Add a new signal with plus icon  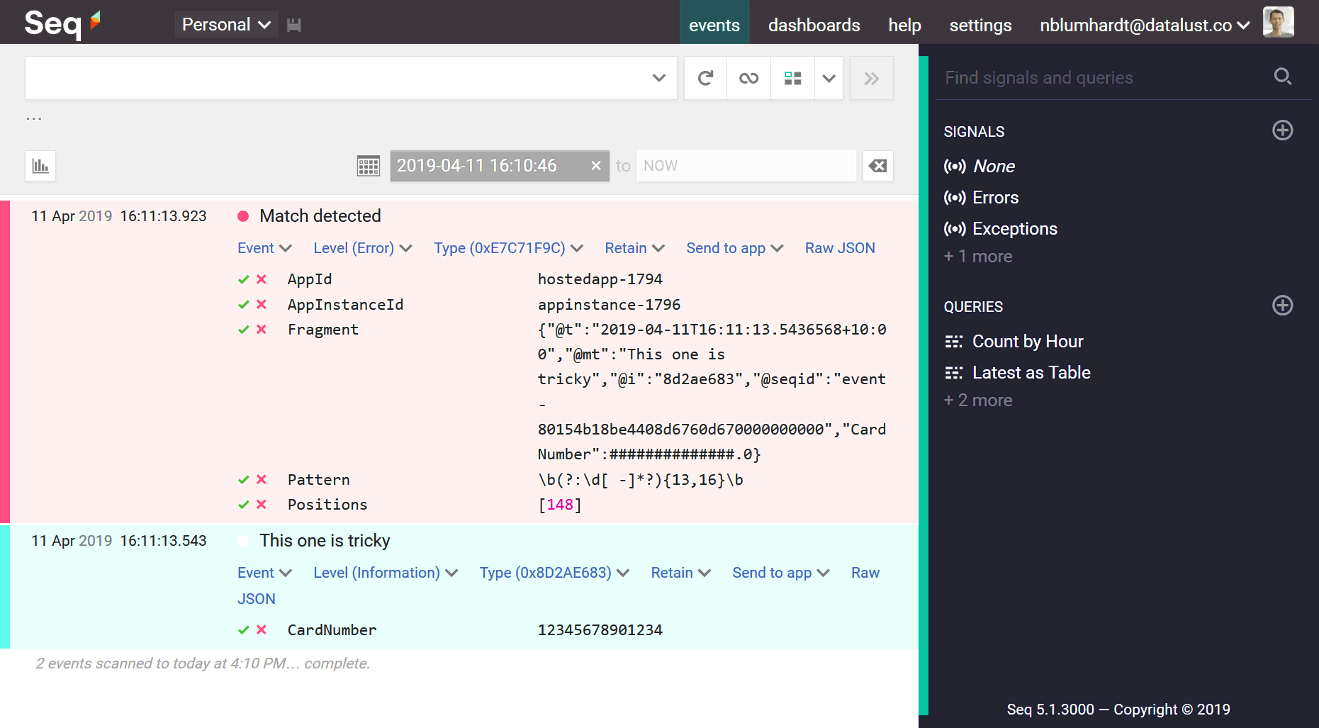[x=1282, y=130]
